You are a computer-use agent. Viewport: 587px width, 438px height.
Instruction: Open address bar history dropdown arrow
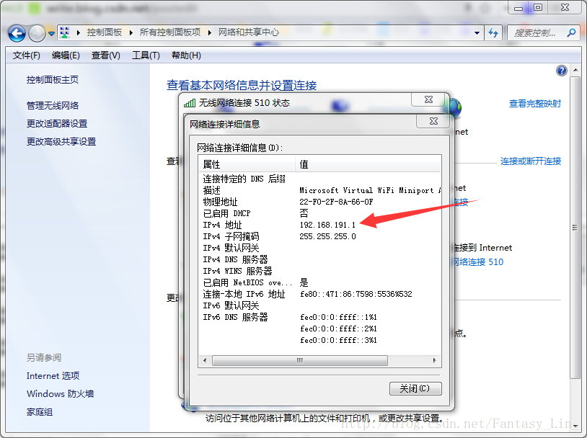point(477,33)
